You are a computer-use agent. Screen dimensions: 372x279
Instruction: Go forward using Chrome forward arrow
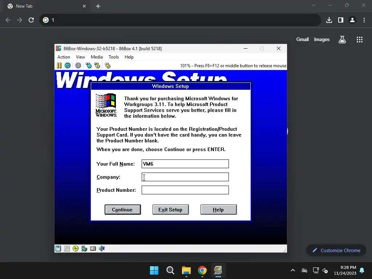coord(20,20)
